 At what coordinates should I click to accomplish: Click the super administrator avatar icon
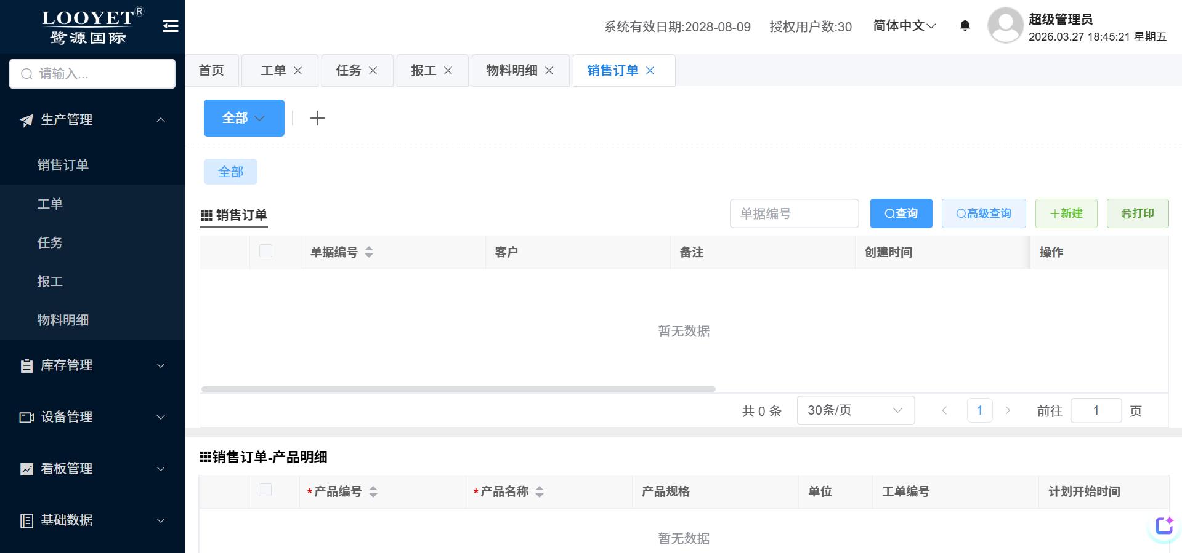(x=1005, y=26)
